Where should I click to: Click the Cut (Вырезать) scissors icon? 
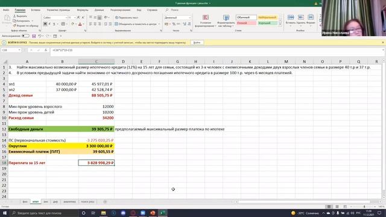(14, 16)
